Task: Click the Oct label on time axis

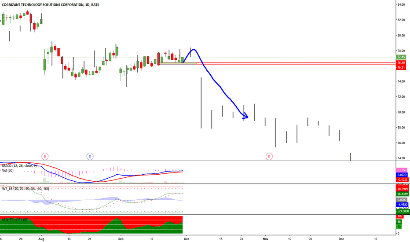Action: click(187, 239)
